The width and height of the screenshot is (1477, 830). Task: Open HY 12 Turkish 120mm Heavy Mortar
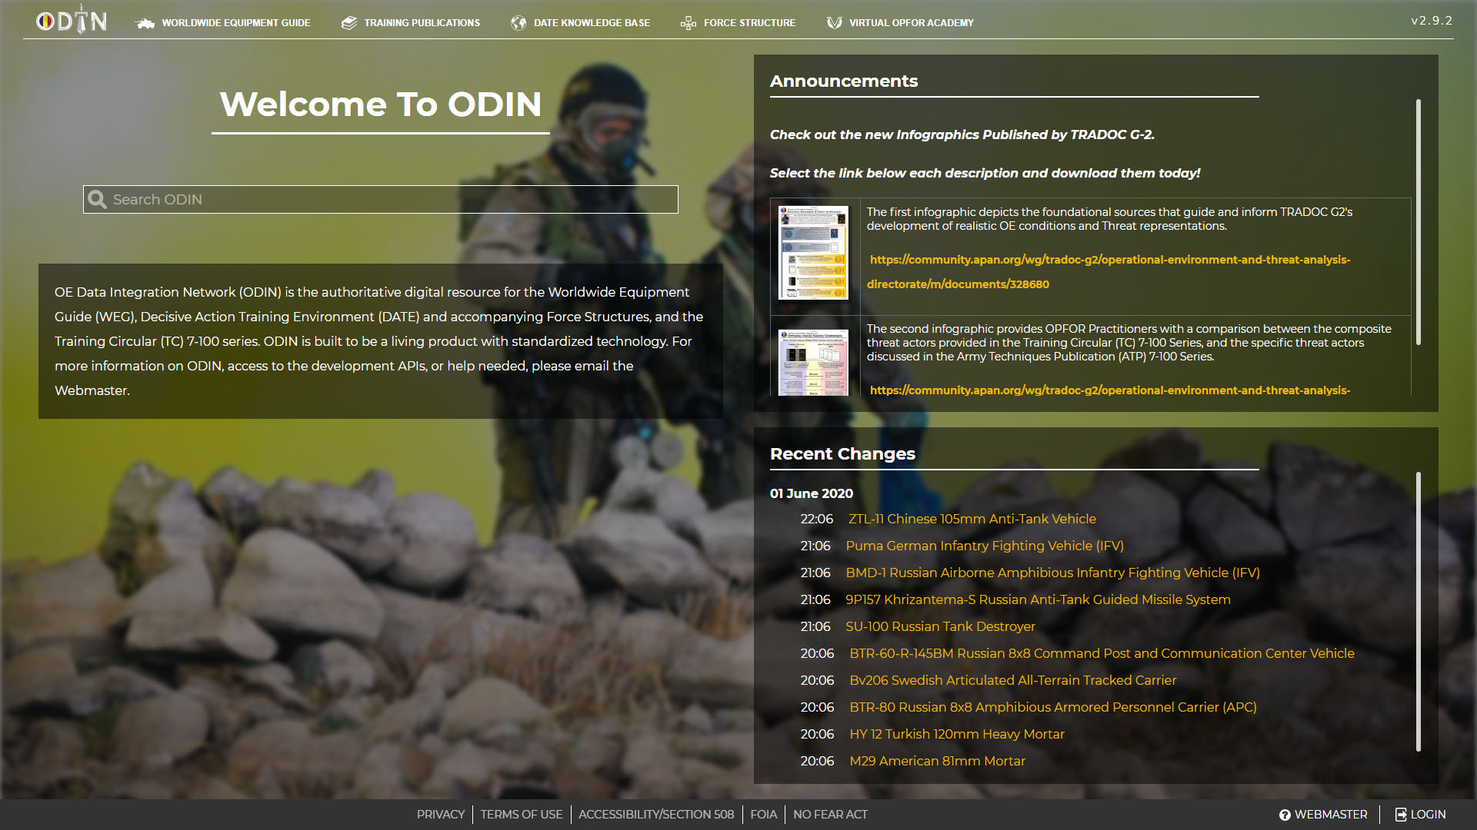[956, 734]
